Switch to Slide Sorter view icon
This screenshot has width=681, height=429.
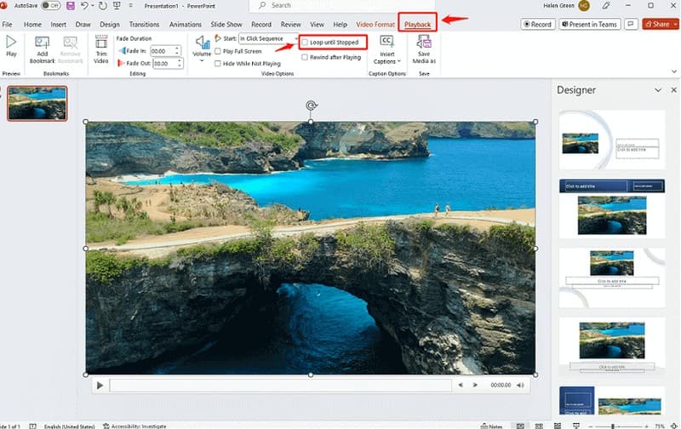[x=539, y=426]
